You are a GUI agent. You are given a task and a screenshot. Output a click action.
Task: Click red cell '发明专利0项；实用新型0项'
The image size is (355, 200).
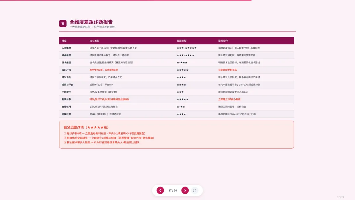point(104,70)
